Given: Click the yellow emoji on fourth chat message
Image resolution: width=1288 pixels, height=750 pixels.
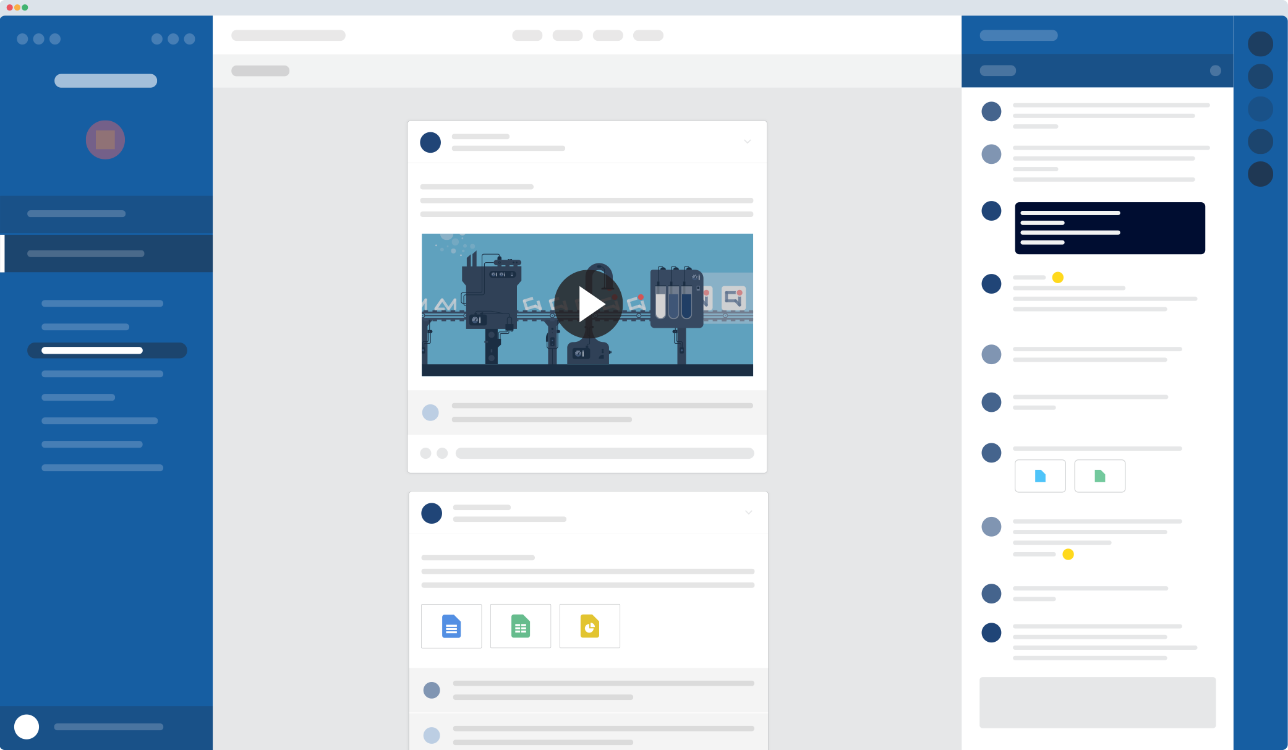Looking at the screenshot, I should [1058, 278].
